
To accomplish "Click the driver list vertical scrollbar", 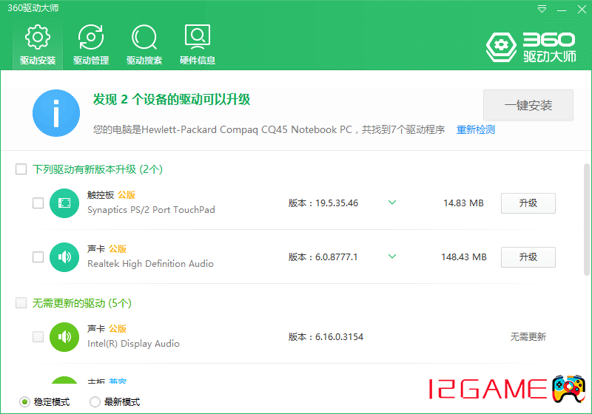I will point(586,220).
